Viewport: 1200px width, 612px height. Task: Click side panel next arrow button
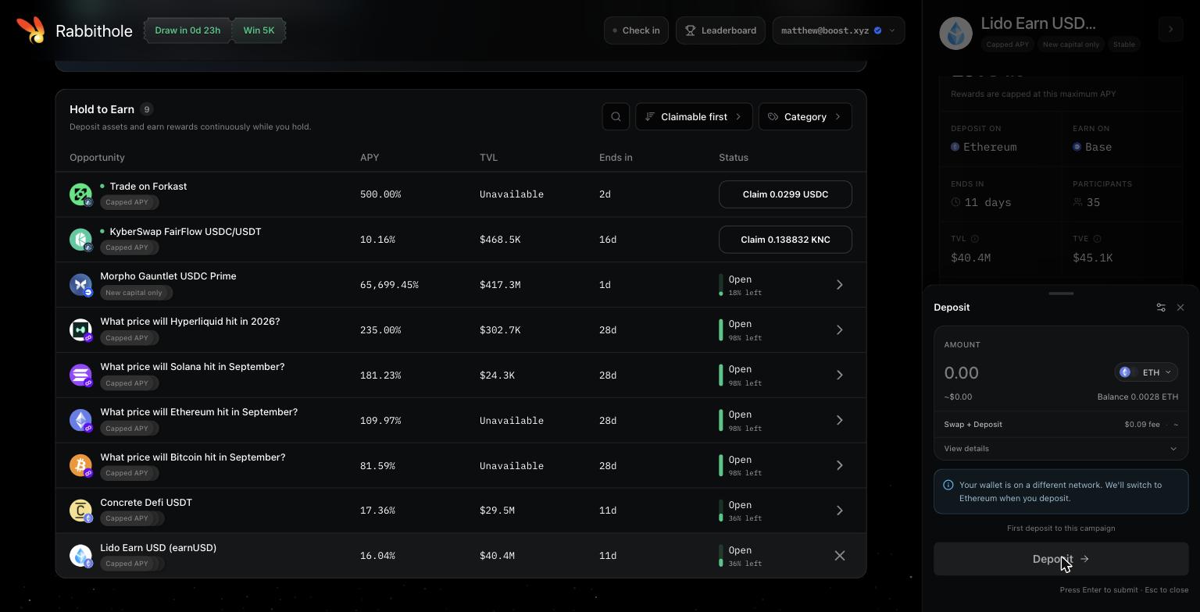point(1170,30)
